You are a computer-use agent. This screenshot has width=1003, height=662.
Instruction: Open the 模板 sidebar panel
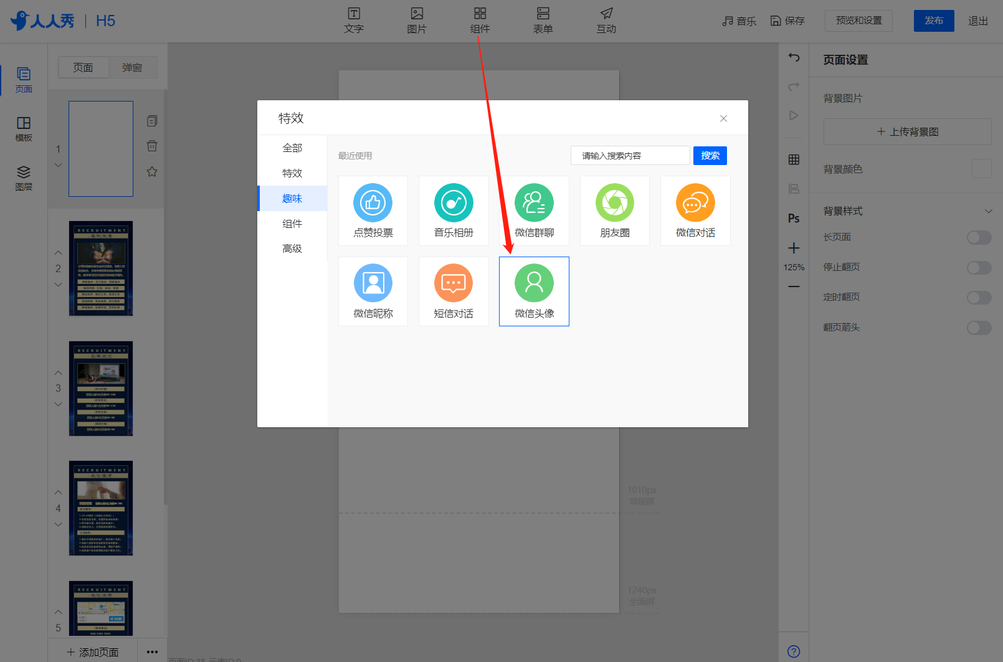coord(24,129)
